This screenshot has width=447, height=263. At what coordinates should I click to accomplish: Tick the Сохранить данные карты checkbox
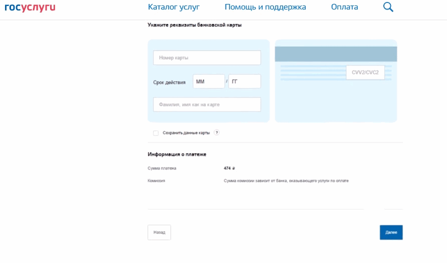pos(156,133)
